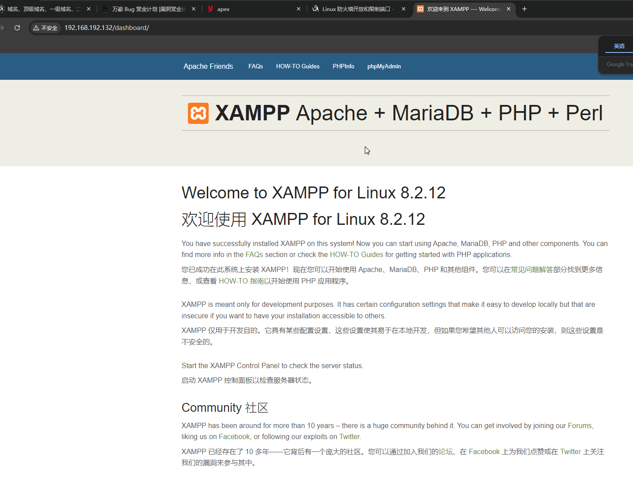Click the 欢迎使用 XAMPP heading
The height and width of the screenshot is (477, 633).
pyautogui.click(x=303, y=220)
